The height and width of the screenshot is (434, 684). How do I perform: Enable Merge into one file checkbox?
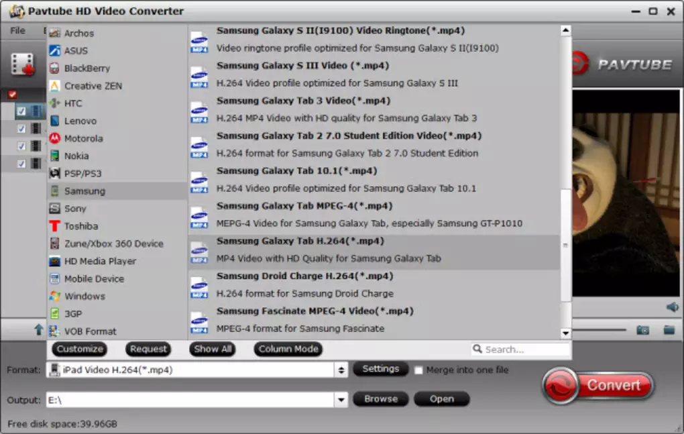419,370
